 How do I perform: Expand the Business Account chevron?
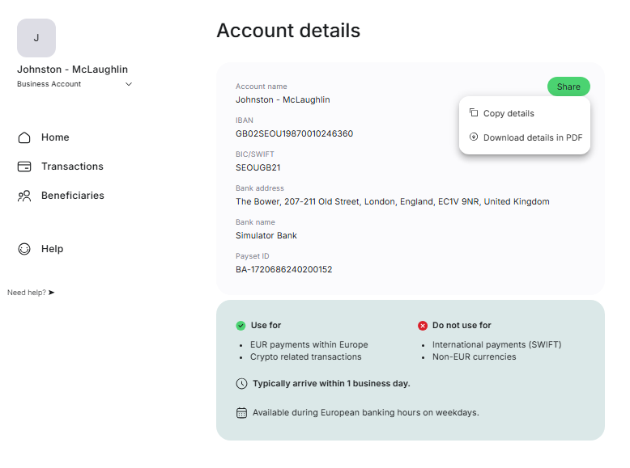[129, 84]
